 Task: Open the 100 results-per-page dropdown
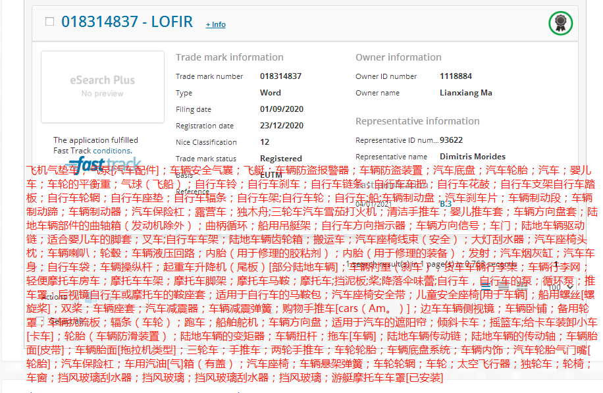(558, 287)
